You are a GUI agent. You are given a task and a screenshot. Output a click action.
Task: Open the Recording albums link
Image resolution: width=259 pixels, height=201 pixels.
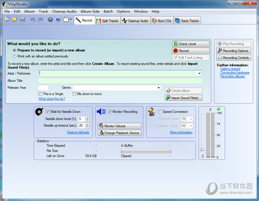(x=233, y=77)
